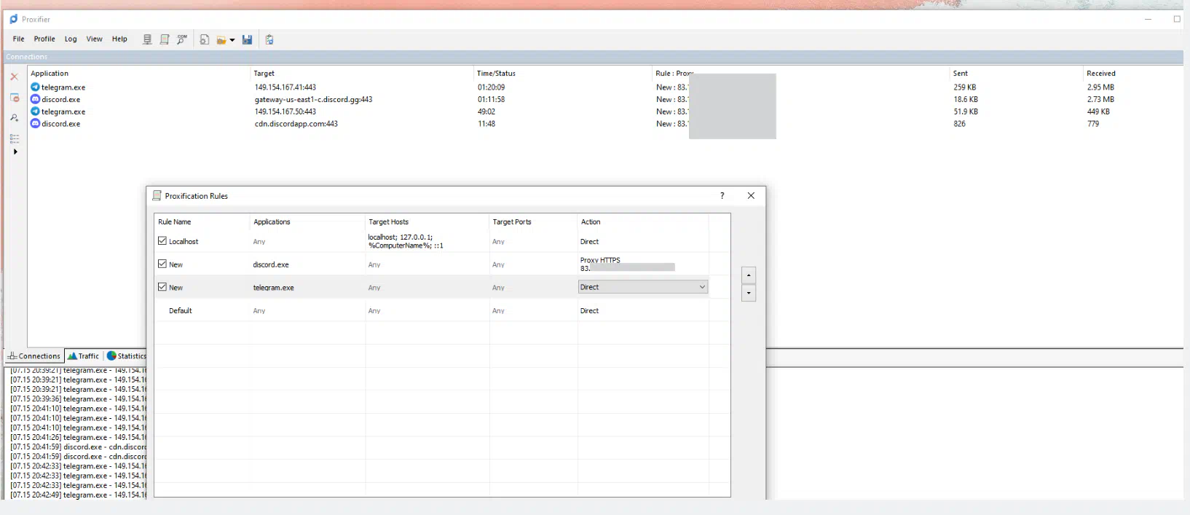Open the Name Resolution toolbar icon

(182, 39)
